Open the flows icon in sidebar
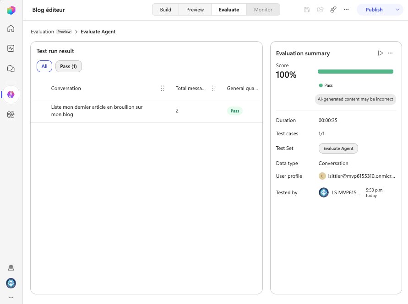This screenshot has width=408, height=304. coord(11,115)
